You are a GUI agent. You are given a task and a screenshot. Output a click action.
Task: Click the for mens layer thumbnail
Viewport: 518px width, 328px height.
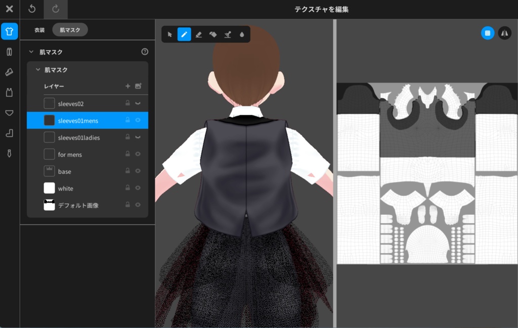49,154
